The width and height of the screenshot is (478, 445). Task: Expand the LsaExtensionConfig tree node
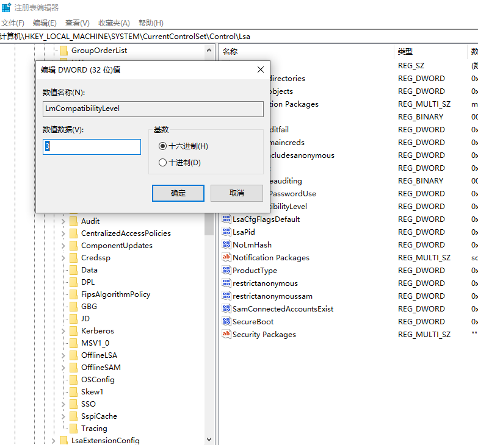(53, 441)
